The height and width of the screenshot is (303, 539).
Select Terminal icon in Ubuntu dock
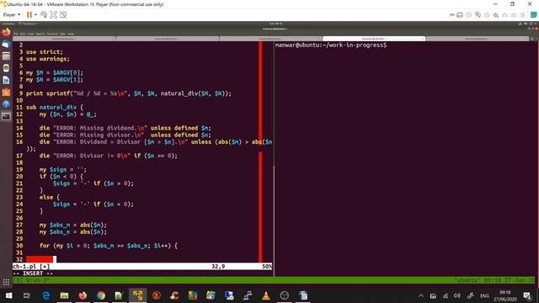6,116
